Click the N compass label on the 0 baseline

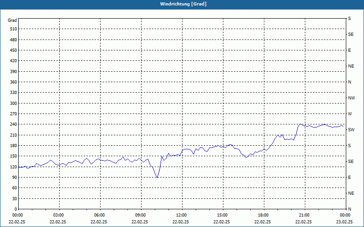[x=349, y=209]
